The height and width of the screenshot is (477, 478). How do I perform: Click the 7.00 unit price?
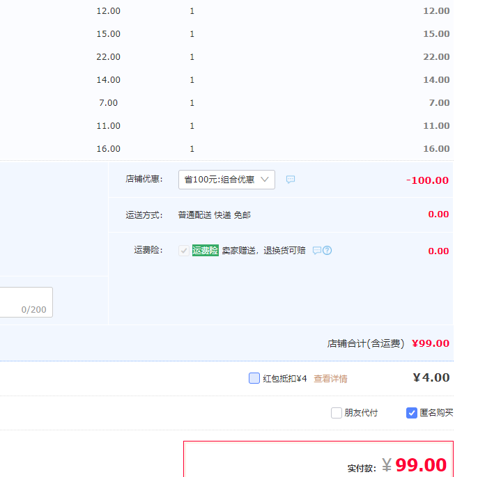109,103
